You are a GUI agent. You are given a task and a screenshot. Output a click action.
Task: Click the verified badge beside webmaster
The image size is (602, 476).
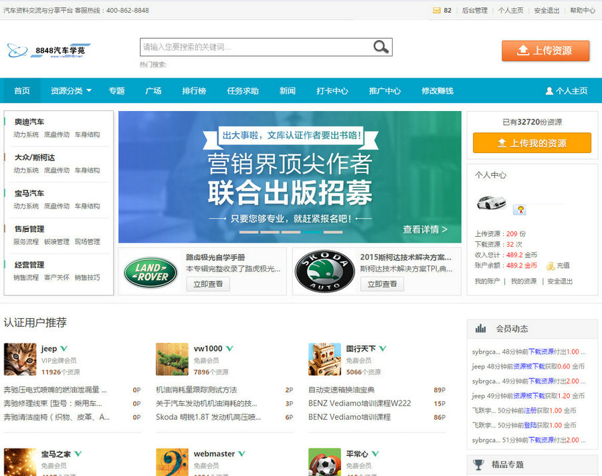(241, 454)
